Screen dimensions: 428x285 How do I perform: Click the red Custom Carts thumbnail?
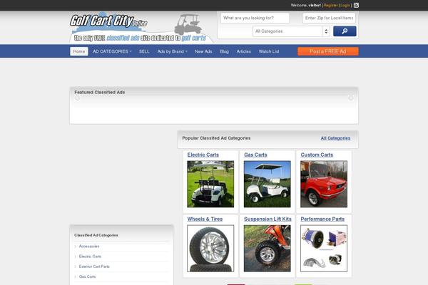coord(324,184)
